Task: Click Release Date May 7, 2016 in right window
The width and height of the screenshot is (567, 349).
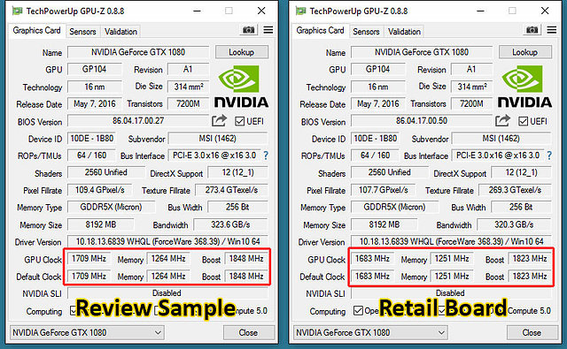Action: point(378,104)
